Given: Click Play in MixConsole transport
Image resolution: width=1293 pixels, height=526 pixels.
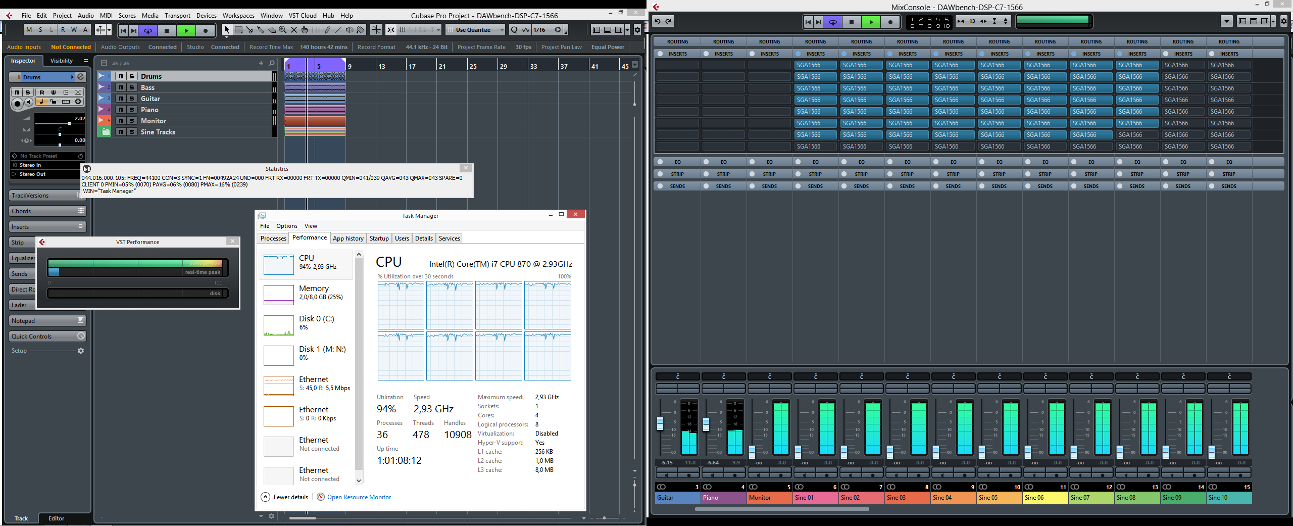Looking at the screenshot, I should 871,22.
